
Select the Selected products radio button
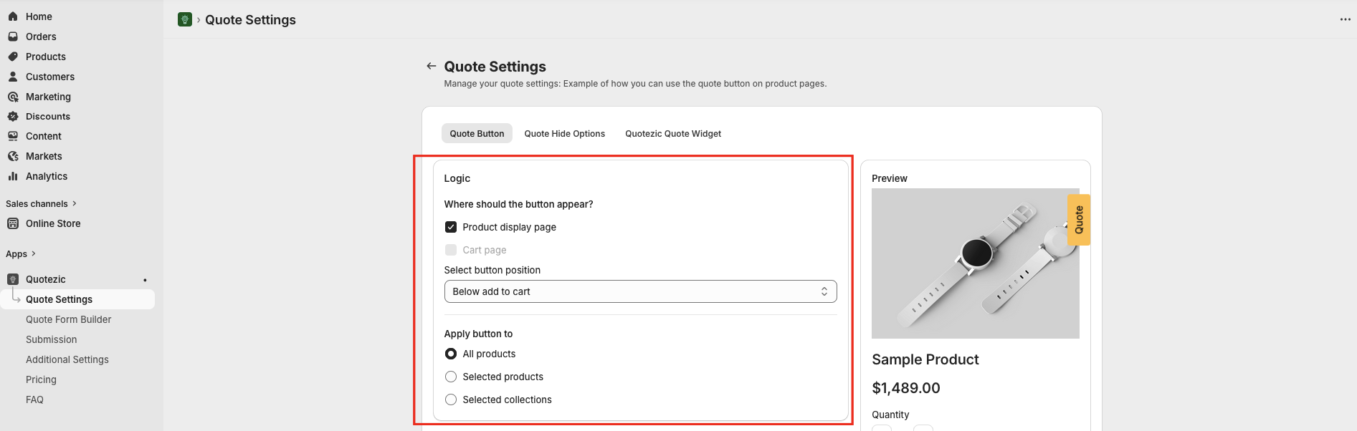pyautogui.click(x=451, y=377)
